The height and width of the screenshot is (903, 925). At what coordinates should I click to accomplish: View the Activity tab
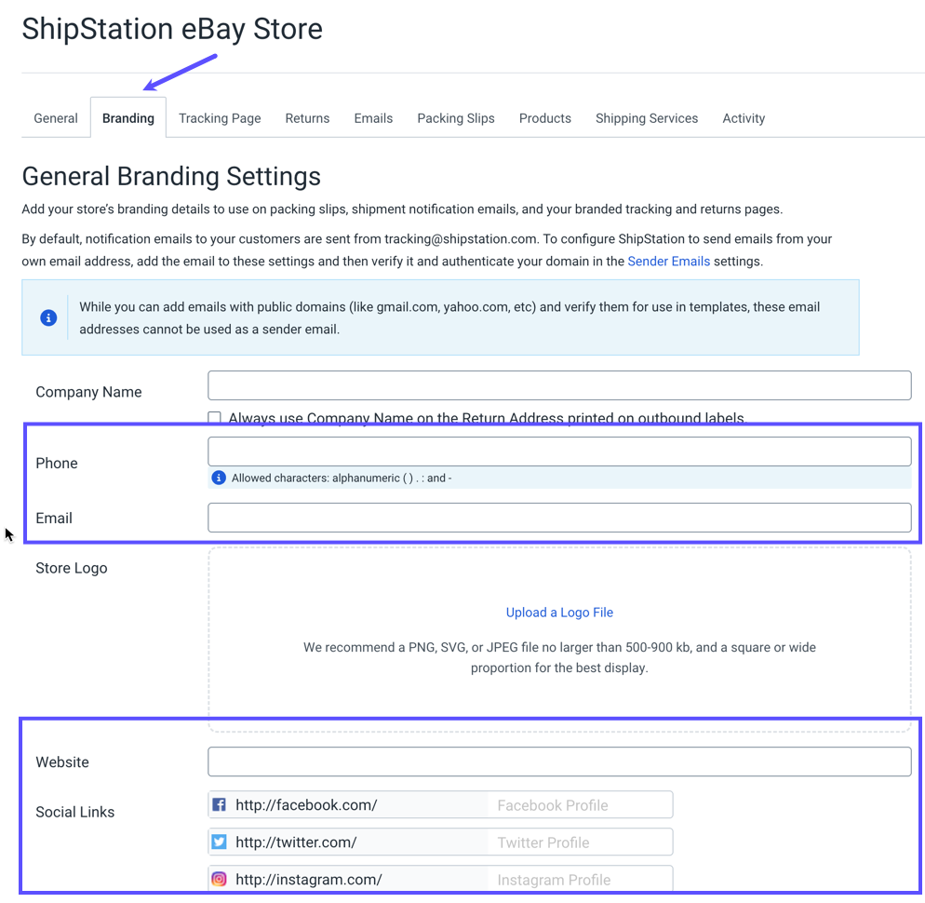pos(743,118)
